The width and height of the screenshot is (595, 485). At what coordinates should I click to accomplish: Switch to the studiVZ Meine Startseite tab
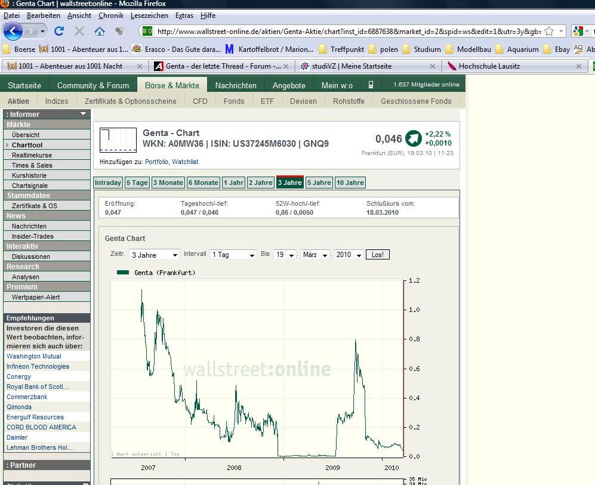(x=369, y=66)
